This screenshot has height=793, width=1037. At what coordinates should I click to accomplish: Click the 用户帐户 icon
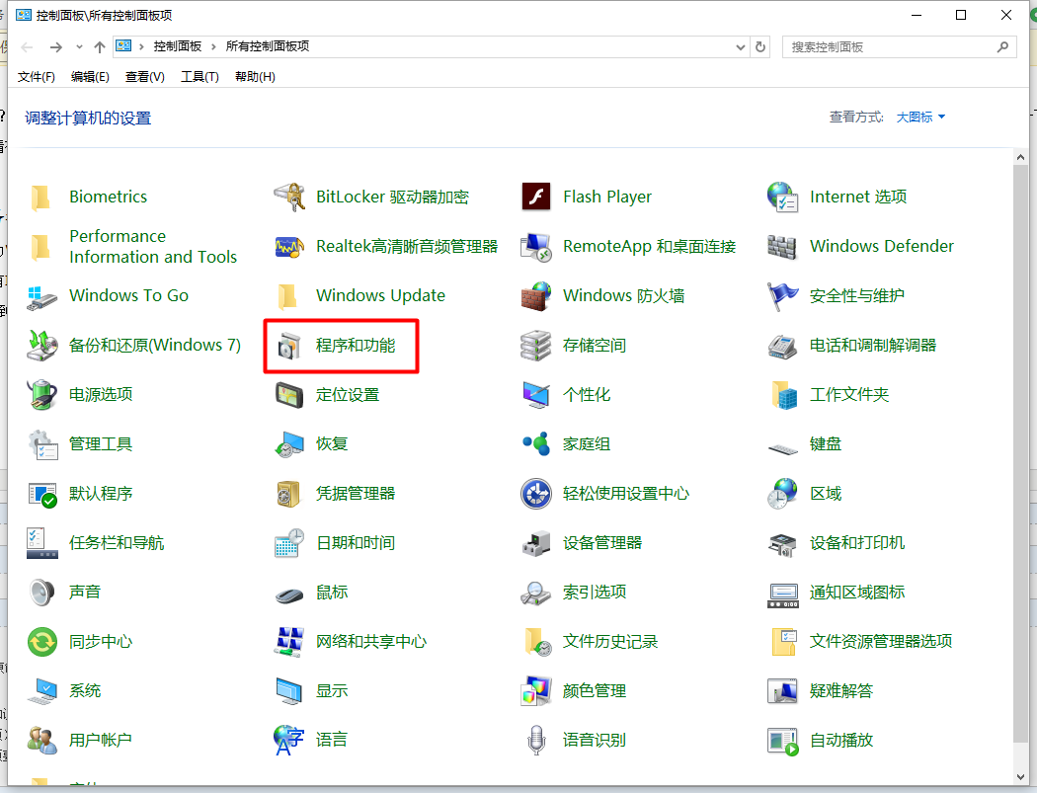(42, 741)
